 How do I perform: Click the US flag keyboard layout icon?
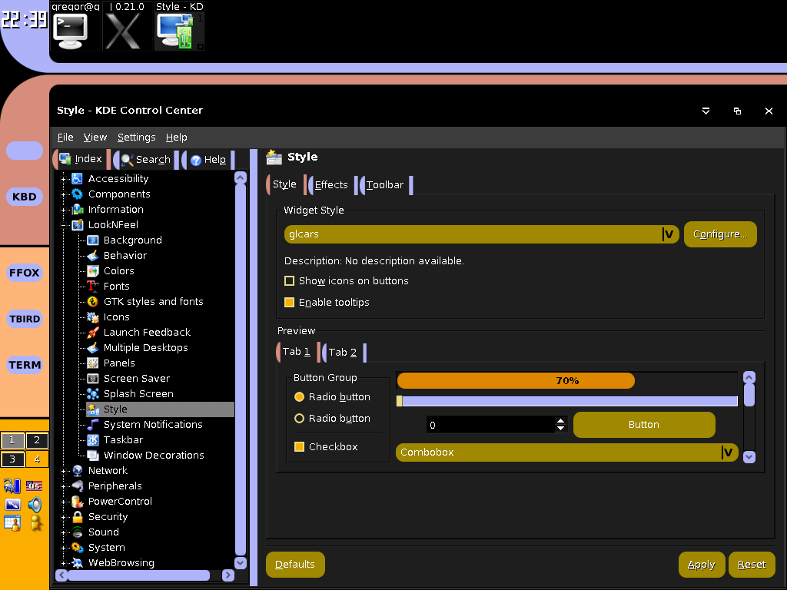(x=34, y=486)
